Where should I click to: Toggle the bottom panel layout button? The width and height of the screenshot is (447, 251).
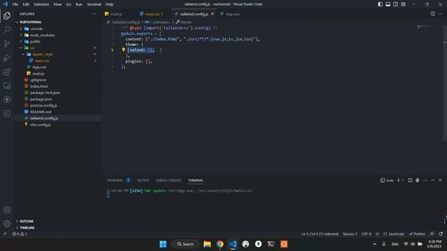click(388, 4)
